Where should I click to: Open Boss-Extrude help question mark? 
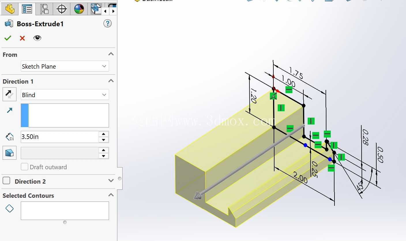tap(108, 24)
